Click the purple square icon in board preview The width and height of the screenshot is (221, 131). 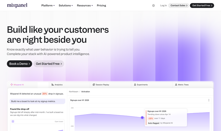pyautogui.click(x=13, y=121)
